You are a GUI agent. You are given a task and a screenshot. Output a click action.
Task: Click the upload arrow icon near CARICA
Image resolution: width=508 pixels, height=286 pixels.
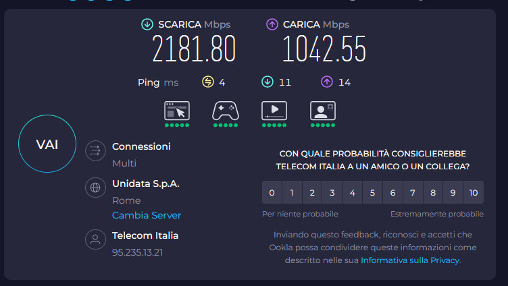[272, 25]
